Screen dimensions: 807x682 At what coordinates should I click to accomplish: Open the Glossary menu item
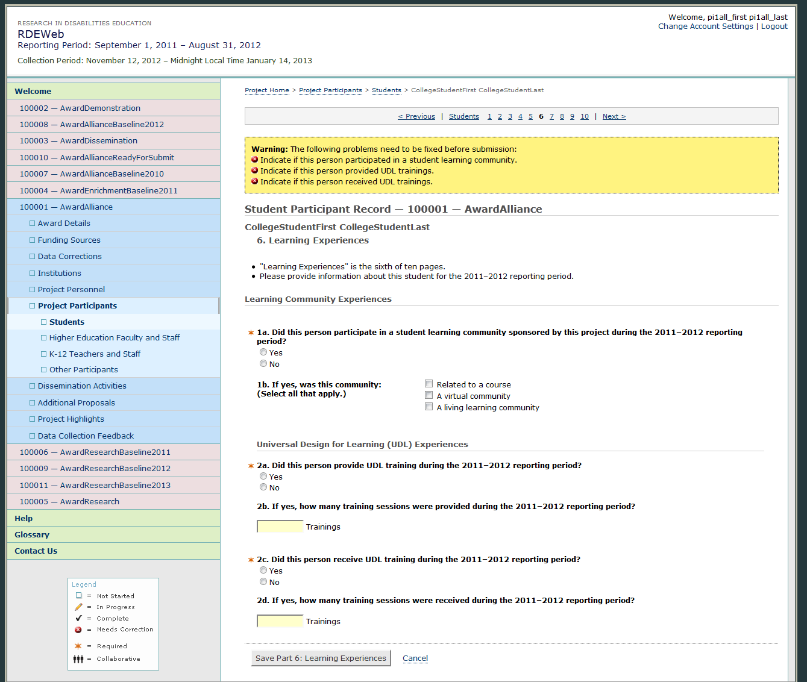(32, 535)
